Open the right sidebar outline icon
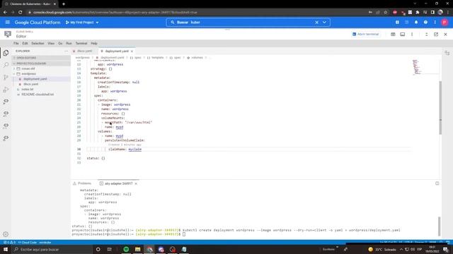Viewport: 453px width, 254px height. (x=447, y=53)
